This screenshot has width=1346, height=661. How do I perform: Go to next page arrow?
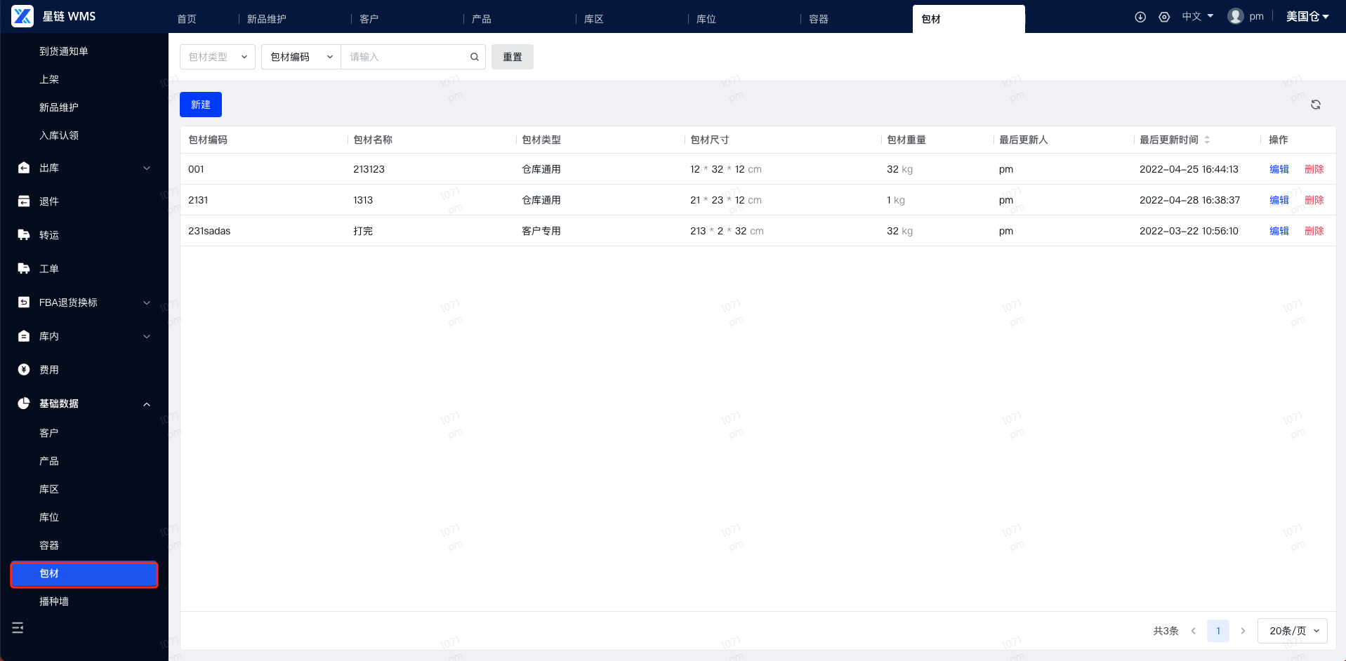tap(1243, 631)
